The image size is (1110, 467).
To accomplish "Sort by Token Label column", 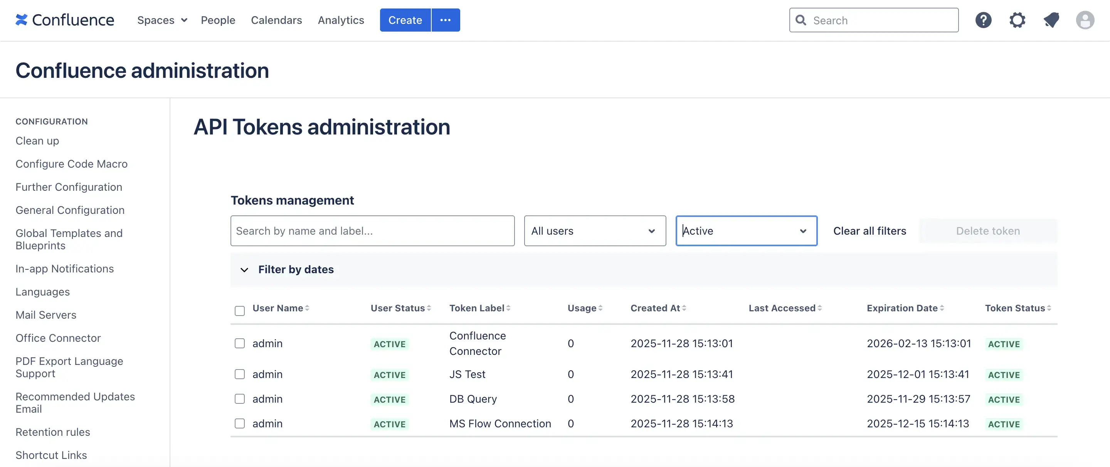I will click(x=479, y=308).
